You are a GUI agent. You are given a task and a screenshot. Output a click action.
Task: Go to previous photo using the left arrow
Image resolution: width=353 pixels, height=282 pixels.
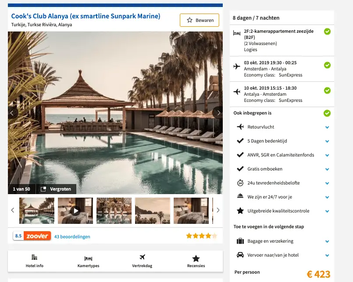pyautogui.click(x=13, y=113)
